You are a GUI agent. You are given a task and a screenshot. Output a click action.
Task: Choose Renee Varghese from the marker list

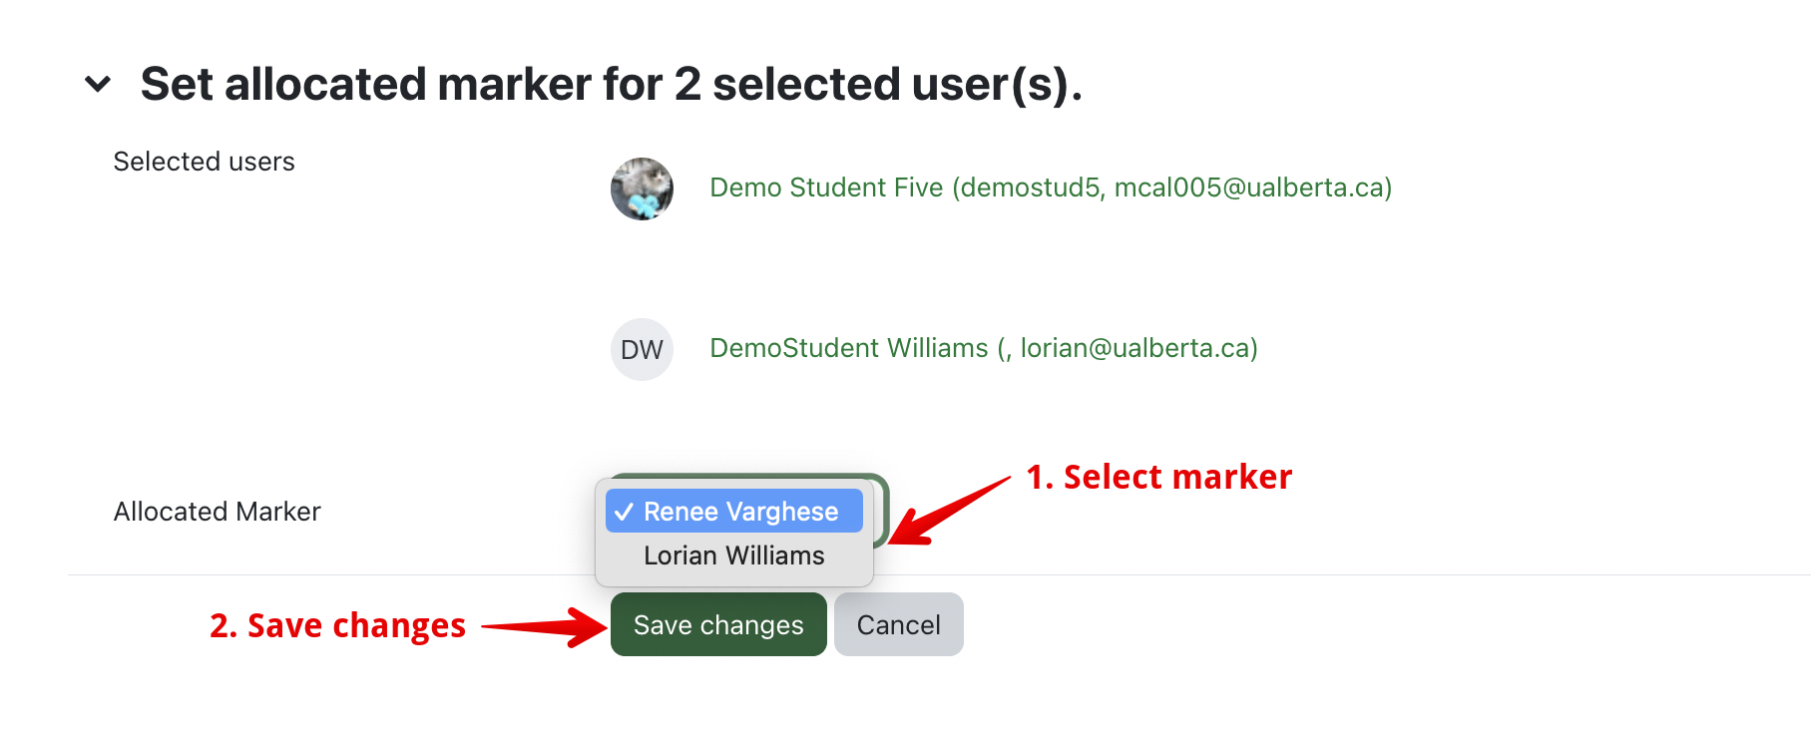[740, 512]
